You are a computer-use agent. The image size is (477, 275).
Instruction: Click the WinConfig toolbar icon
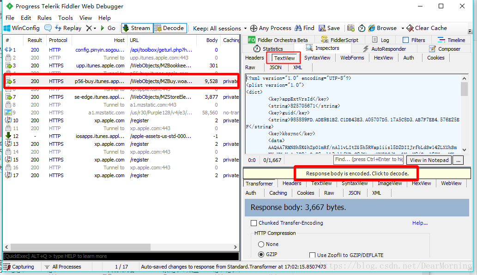pos(7,28)
